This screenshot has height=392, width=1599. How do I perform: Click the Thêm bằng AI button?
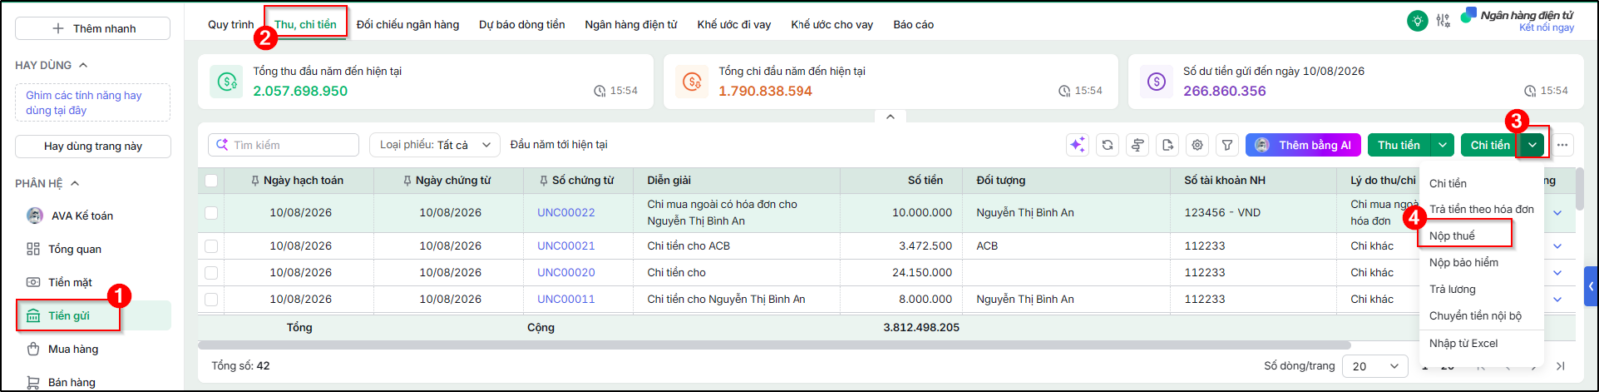pos(1303,145)
